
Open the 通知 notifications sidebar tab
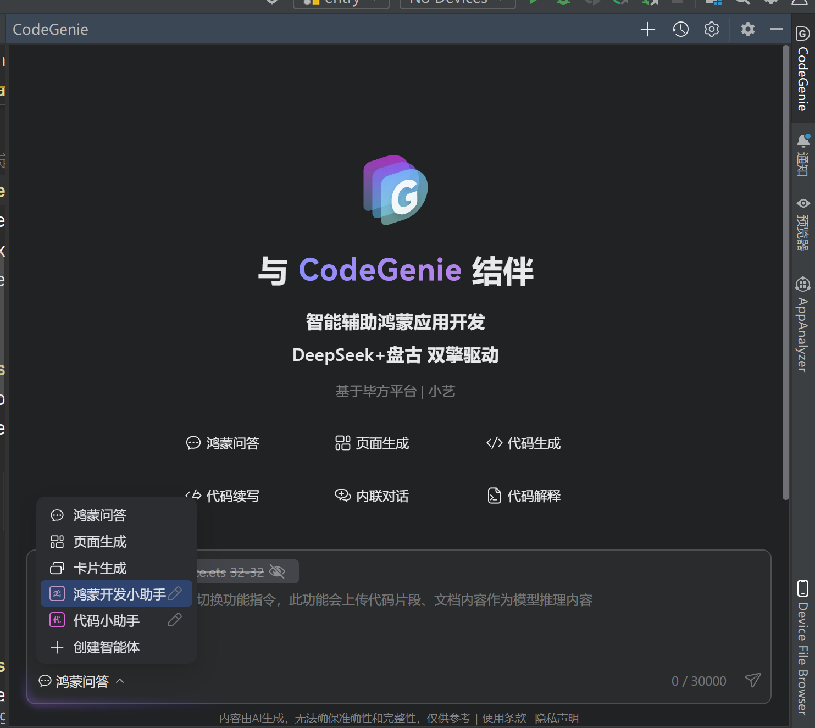pyautogui.click(x=802, y=154)
